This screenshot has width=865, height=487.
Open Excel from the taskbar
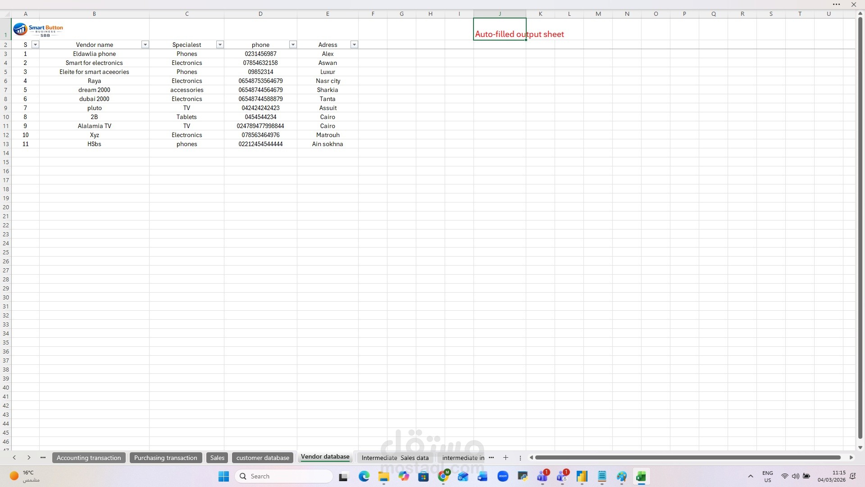point(641,476)
